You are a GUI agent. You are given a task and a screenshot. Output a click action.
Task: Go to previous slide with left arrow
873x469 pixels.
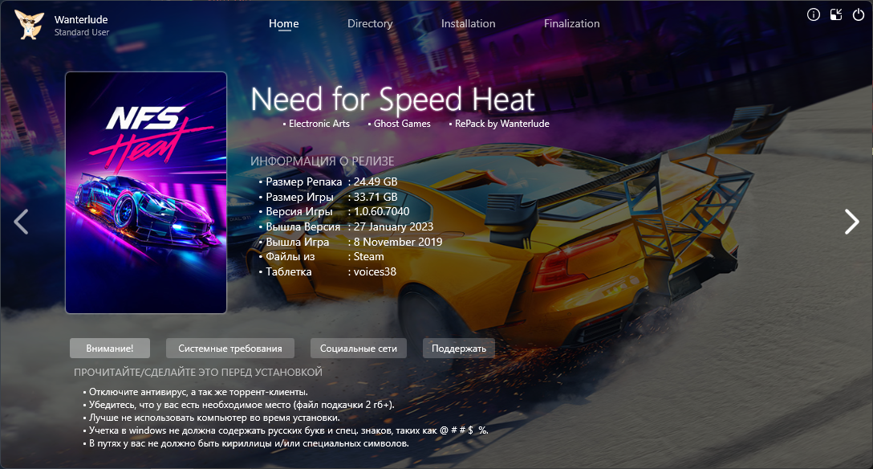click(22, 222)
